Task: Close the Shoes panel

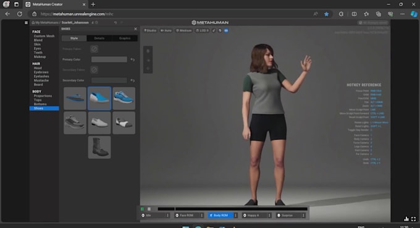Action: point(135,29)
